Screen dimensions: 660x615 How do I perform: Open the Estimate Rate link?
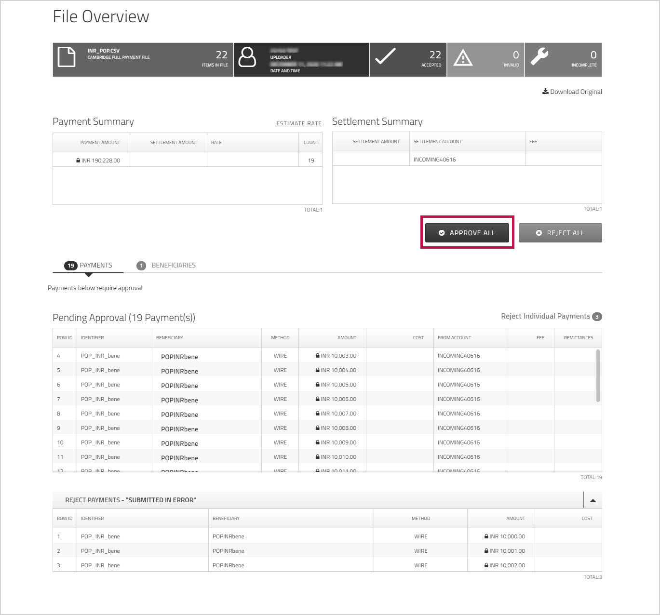tap(299, 123)
